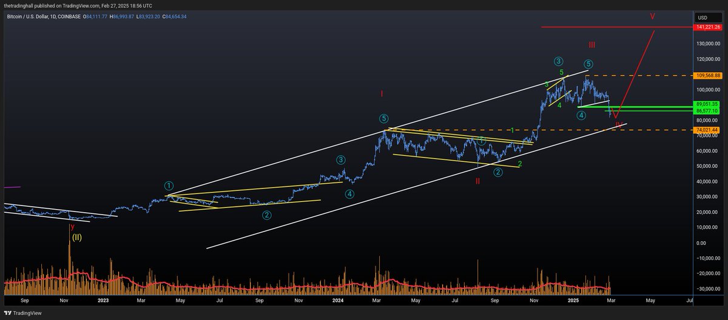The image size is (728, 320).
Task: Select the red wave III label
Action: [x=591, y=45]
